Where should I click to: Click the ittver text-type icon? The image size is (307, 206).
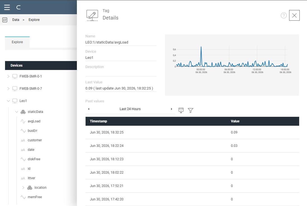pos(23,178)
